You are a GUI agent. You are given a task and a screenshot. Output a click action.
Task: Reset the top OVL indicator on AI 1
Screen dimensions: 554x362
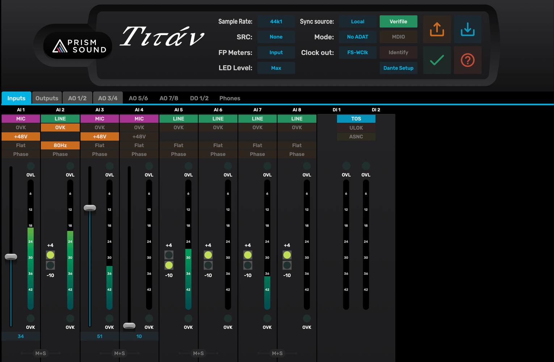[x=30, y=166]
